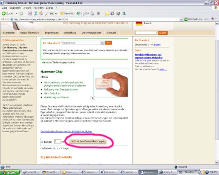This screenshot has width=219, height=175.
Task: Open the Startseite navigation tab
Action: pos(9,33)
